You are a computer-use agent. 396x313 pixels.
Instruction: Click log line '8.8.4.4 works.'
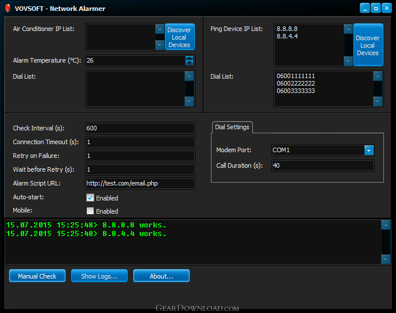(86, 234)
